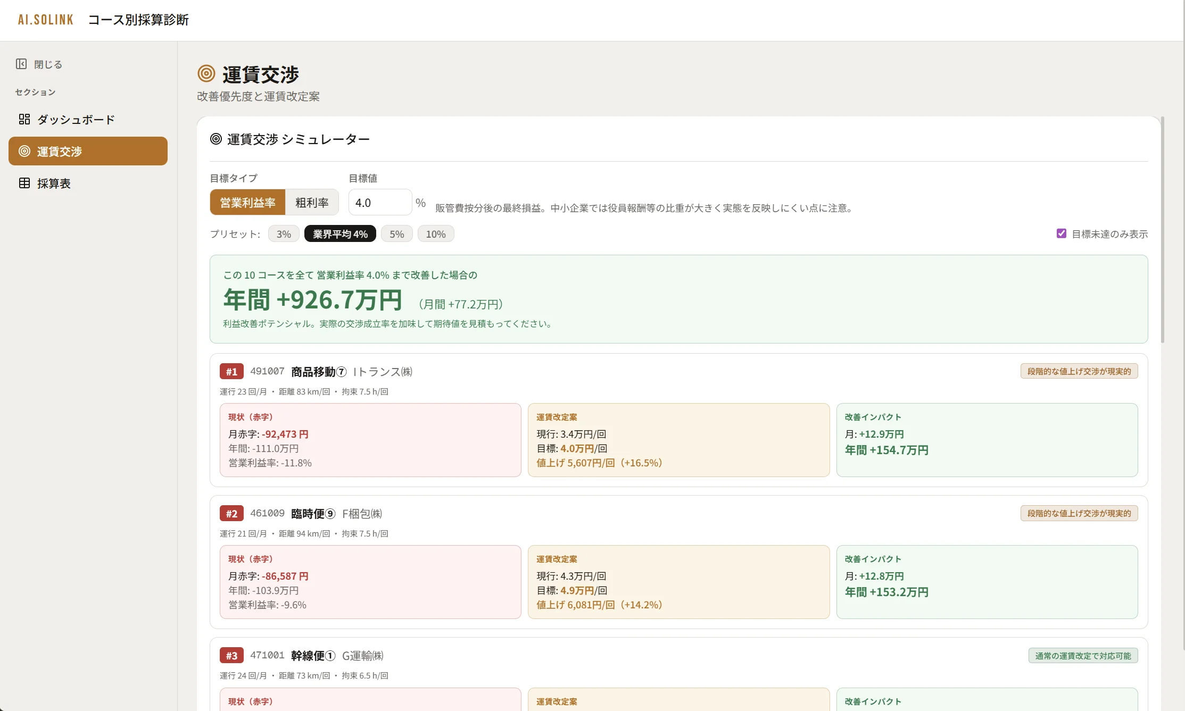The width and height of the screenshot is (1185, 711).
Task: Choose the 業界平均 4% preset
Action: (340, 234)
